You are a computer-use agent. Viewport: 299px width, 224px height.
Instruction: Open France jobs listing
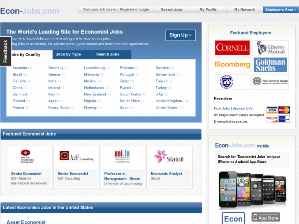coord(18,108)
